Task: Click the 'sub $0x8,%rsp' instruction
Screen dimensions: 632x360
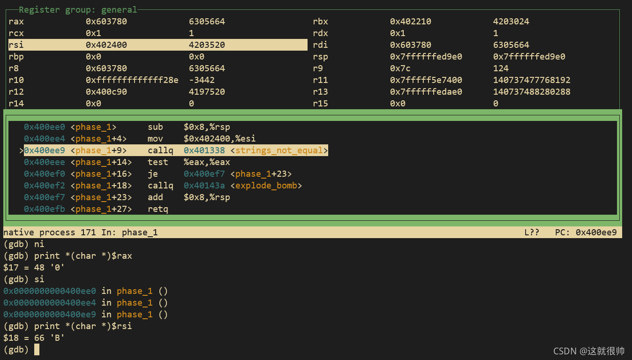Action: [189, 127]
